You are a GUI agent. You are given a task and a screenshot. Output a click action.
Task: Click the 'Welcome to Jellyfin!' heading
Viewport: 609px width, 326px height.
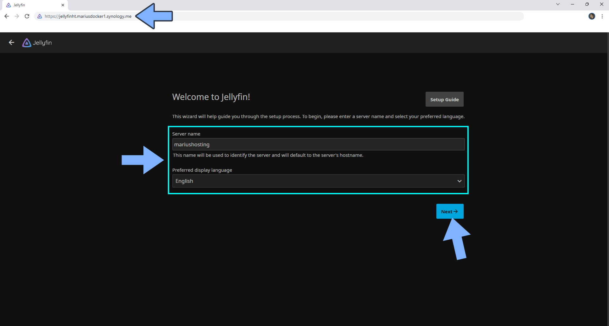tap(211, 97)
